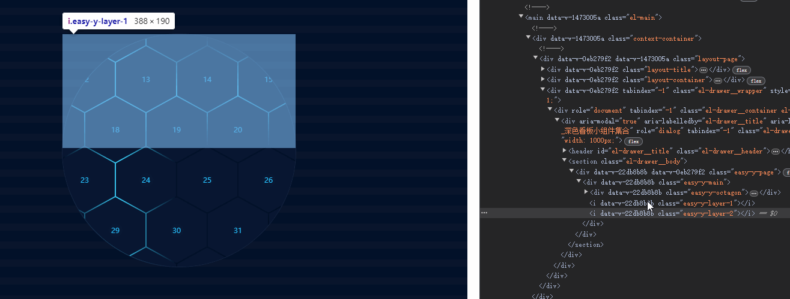Click hexagon number 23
Image resolution: width=790 pixels, height=299 pixels.
[85, 180]
